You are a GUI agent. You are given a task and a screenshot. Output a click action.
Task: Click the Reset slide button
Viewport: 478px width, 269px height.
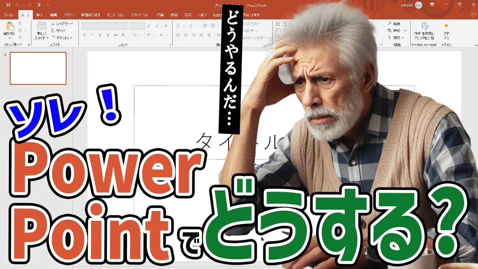coord(59,31)
